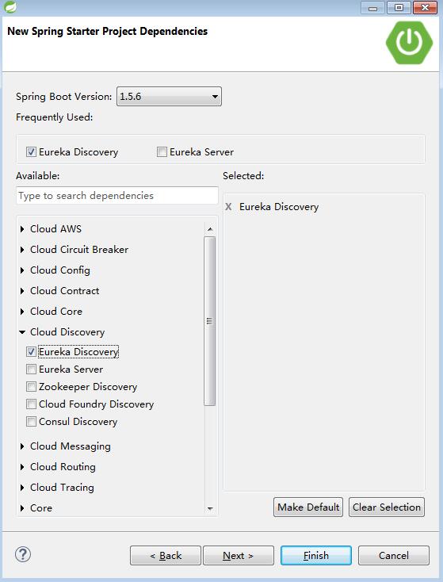Image resolution: width=443 pixels, height=582 pixels.
Task: Click the Spring leaf window icon
Action: [x=10, y=7]
